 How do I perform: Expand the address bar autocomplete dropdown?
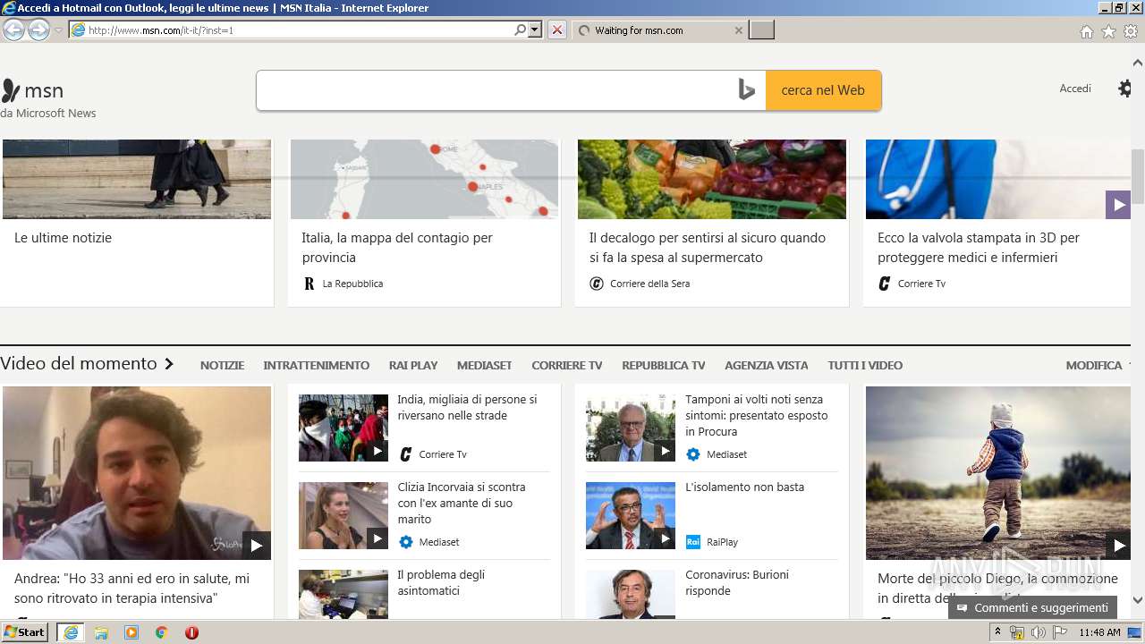coord(535,30)
